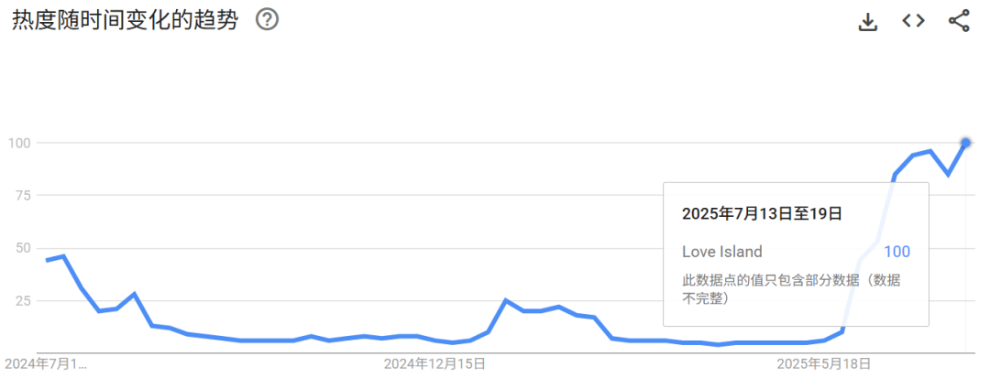The width and height of the screenshot is (990, 389).
Task: Click the highlighted peak data point dot
Action: (x=965, y=143)
